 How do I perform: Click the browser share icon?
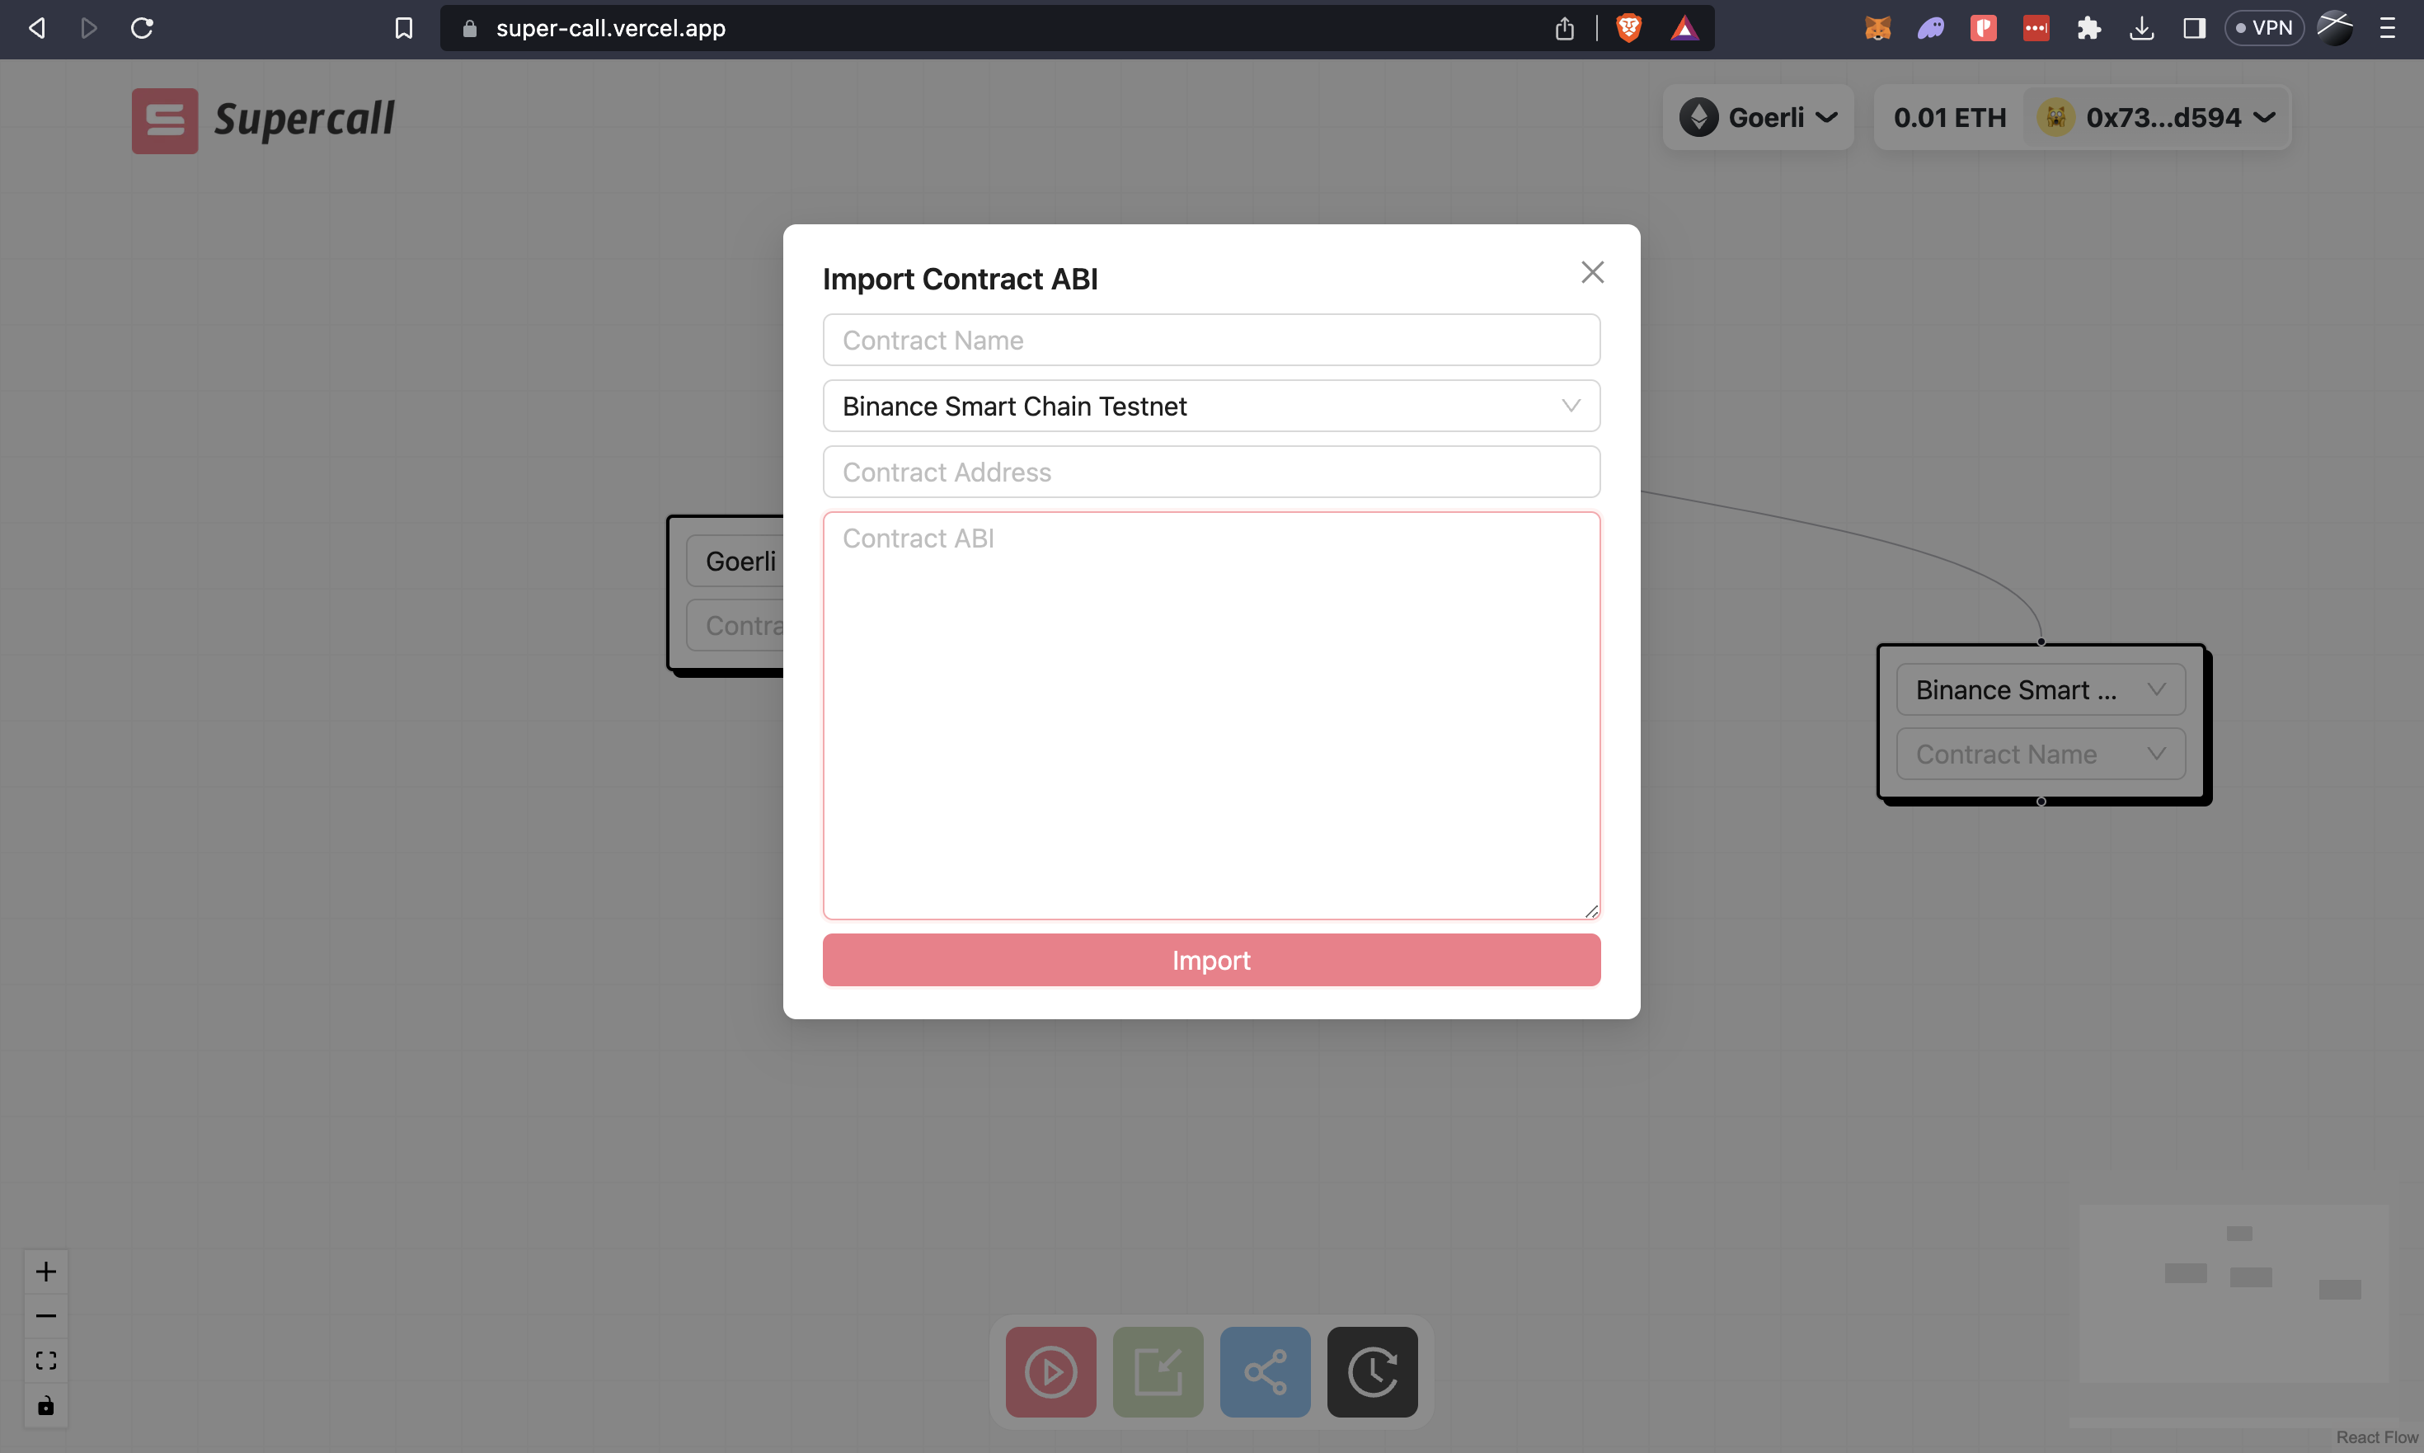(1564, 28)
